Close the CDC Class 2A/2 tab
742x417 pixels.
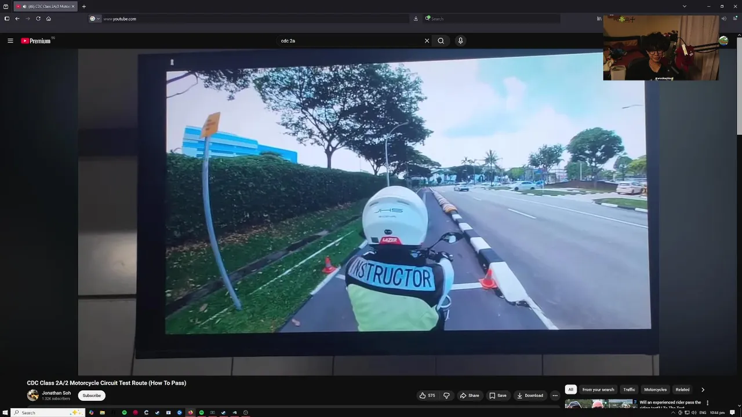tap(73, 6)
